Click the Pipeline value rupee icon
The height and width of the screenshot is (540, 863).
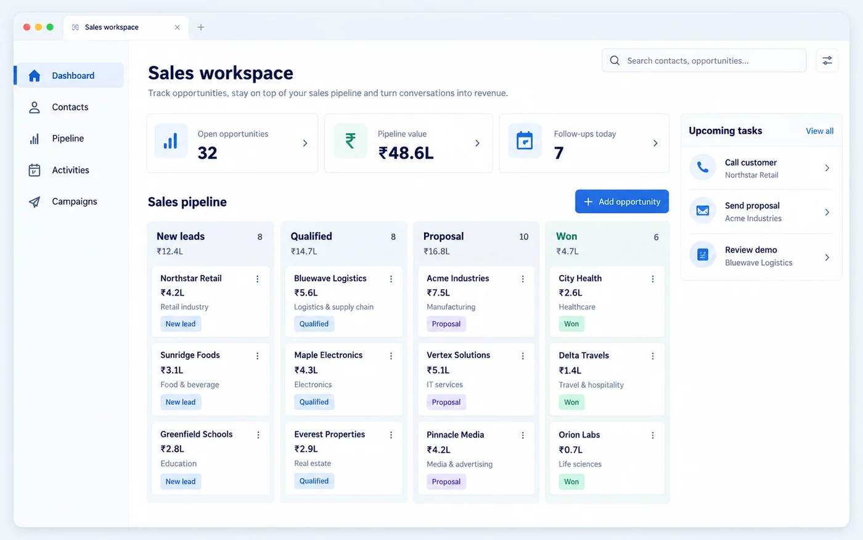pos(350,141)
